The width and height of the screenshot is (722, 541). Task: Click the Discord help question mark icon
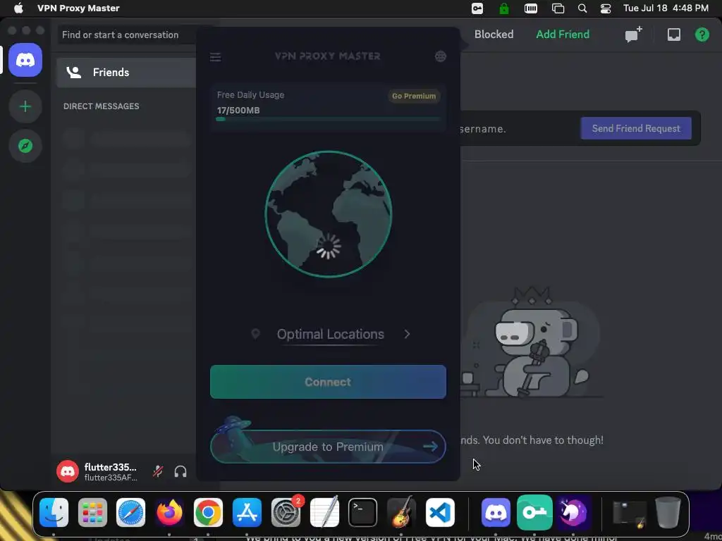[x=702, y=35]
